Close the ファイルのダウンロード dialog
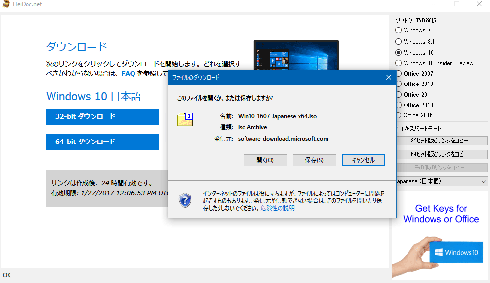Image resolution: width=490 pixels, height=283 pixels. point(388,77)
